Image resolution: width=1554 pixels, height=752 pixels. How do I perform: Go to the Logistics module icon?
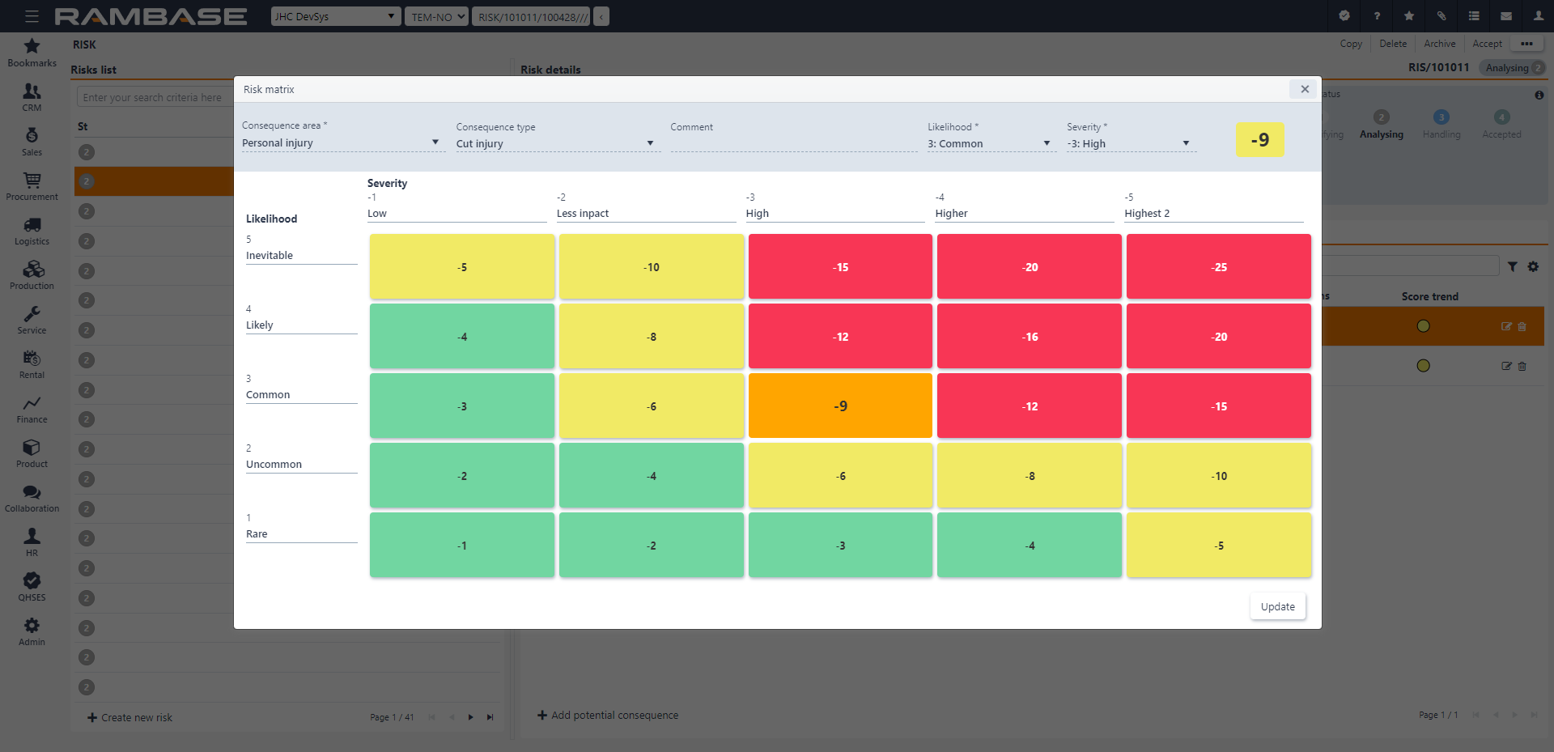click(32, 230)
